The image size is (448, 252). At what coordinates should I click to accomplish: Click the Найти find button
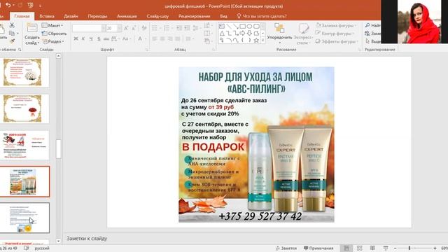[x=373, y=25]
